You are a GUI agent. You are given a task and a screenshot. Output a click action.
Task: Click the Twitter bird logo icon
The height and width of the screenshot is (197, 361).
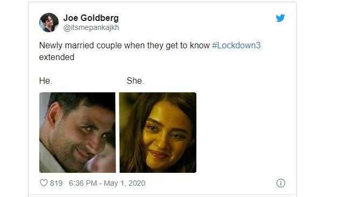point(280,18)
